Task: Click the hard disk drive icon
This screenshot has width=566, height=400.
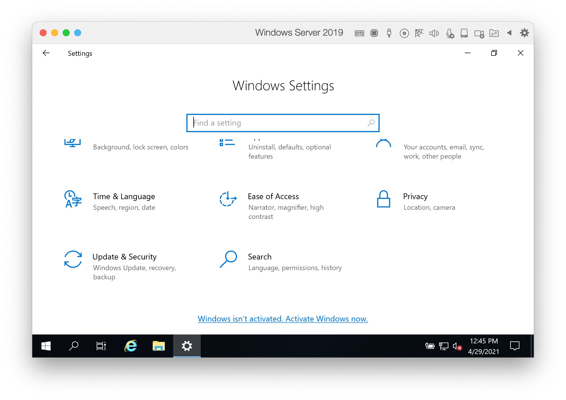Action: 464,33
